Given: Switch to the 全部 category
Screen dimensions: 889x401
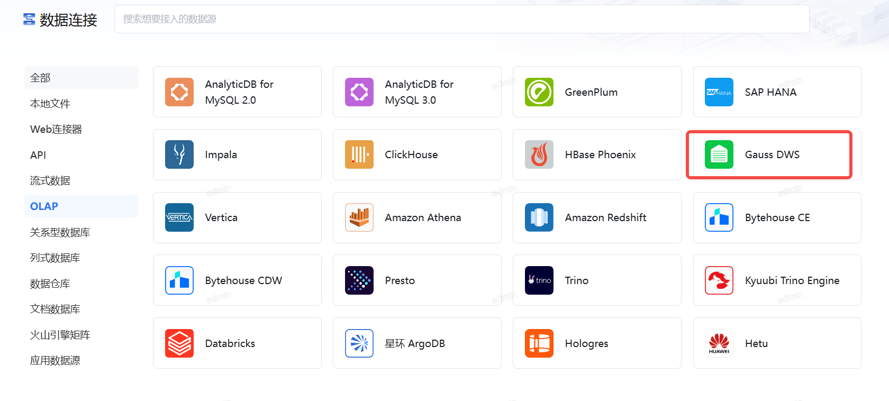Looking at the screenshot, I should 41,78.
